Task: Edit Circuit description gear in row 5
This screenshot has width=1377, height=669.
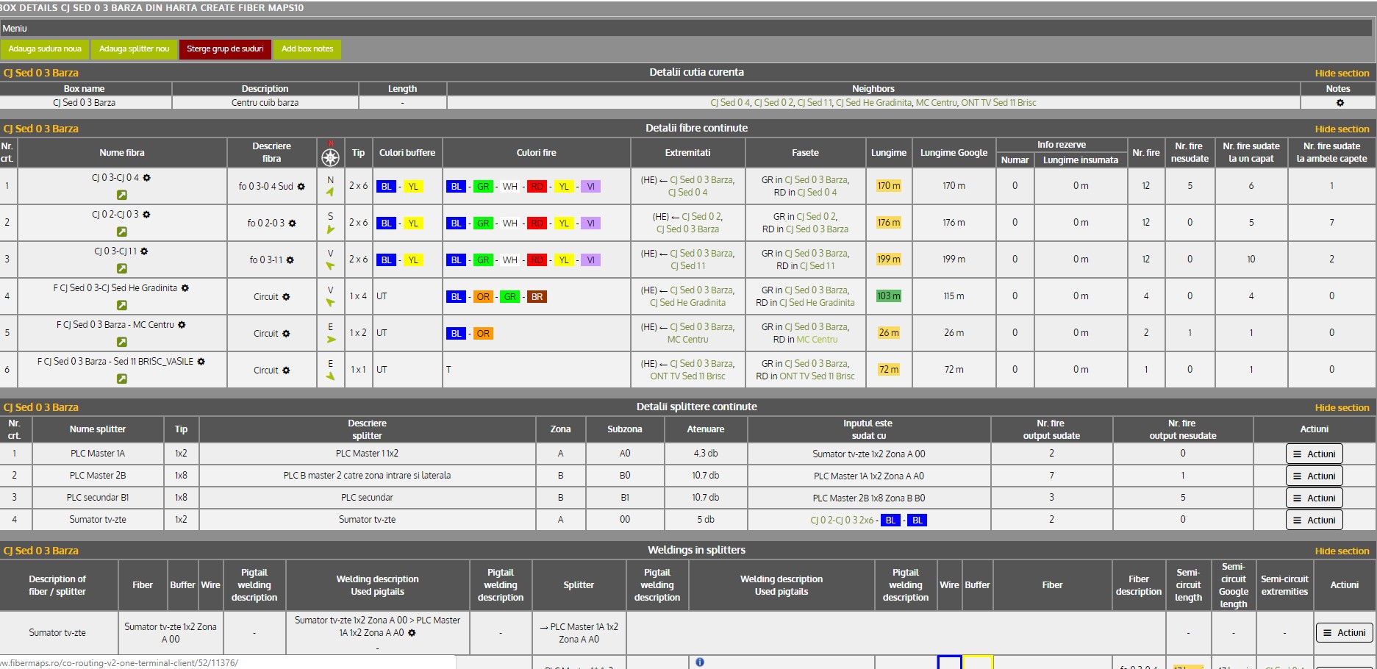Action: click(286, 334)
